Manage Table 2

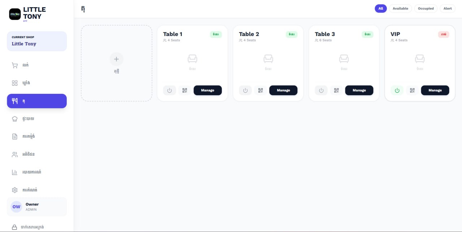click(283, 90)
